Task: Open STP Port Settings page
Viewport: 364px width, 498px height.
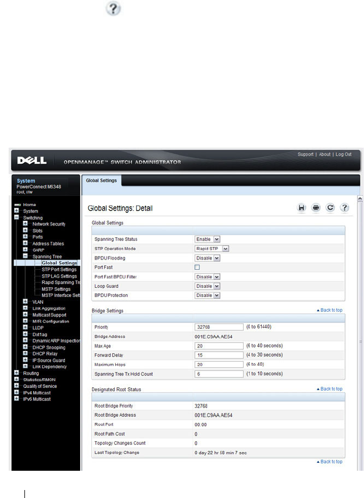Action: coord(59,269)
